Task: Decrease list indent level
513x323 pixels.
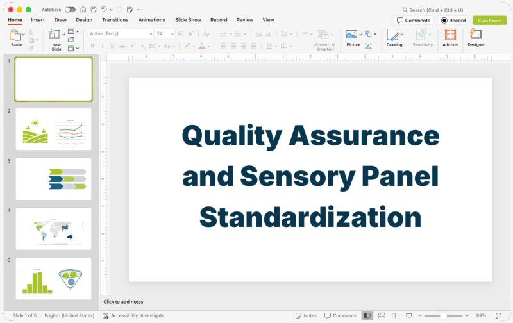Action: tap(258, 34)
